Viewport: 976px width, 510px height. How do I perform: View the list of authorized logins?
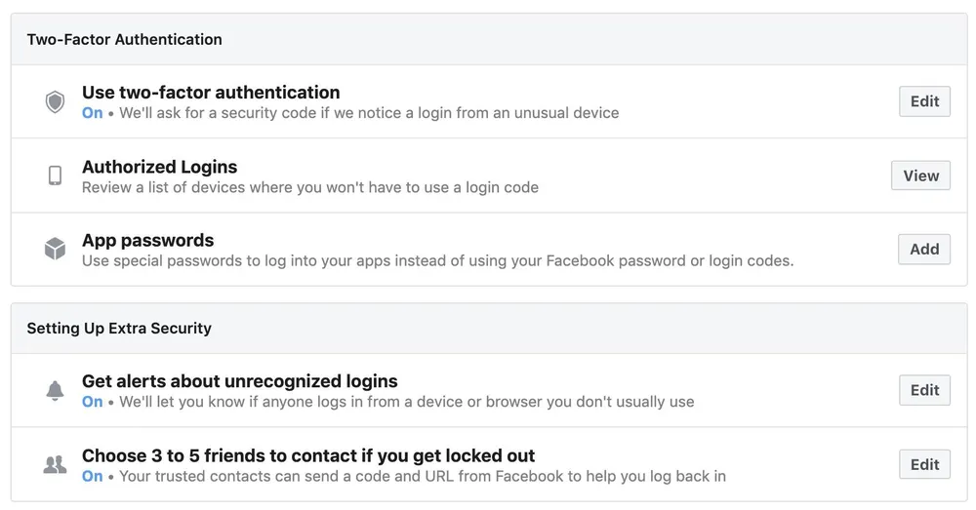(920, 176)
